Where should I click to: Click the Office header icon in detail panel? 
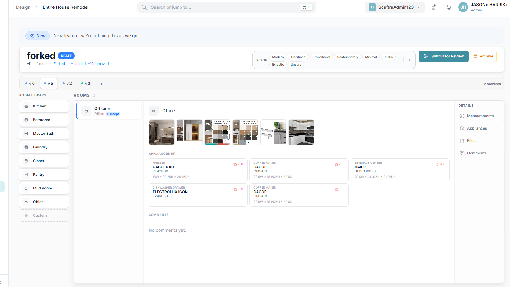(154, 111)
